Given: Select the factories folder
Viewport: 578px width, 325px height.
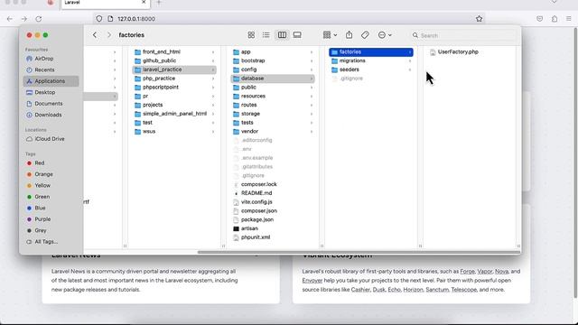Looking at the screenshot, I should coord(371,52).
